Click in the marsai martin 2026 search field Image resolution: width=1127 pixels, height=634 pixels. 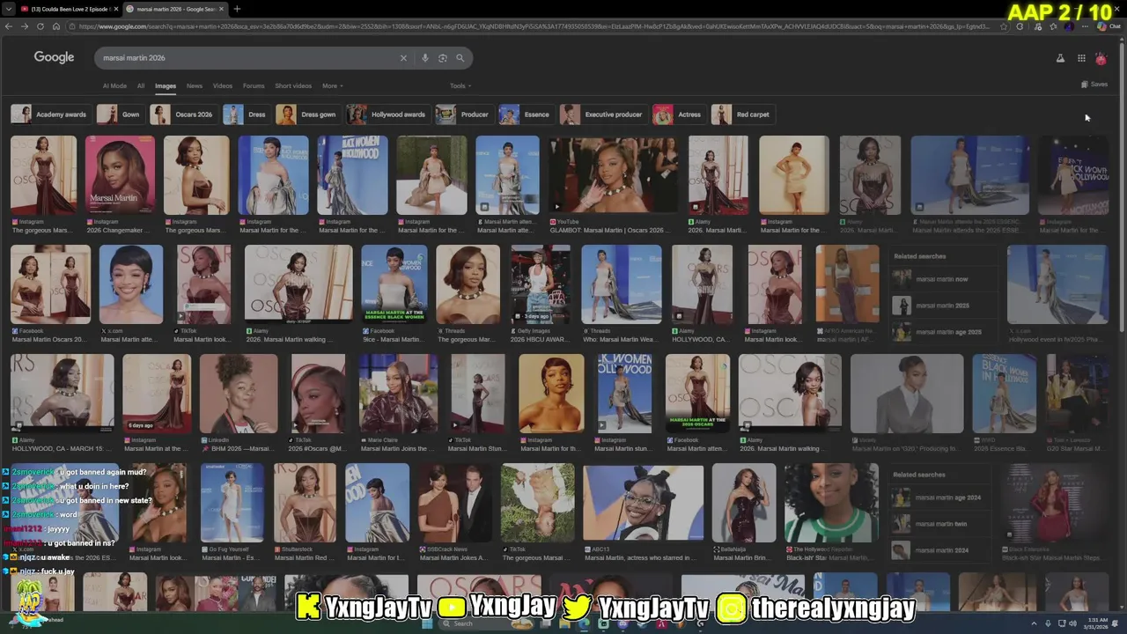(247, 58)
